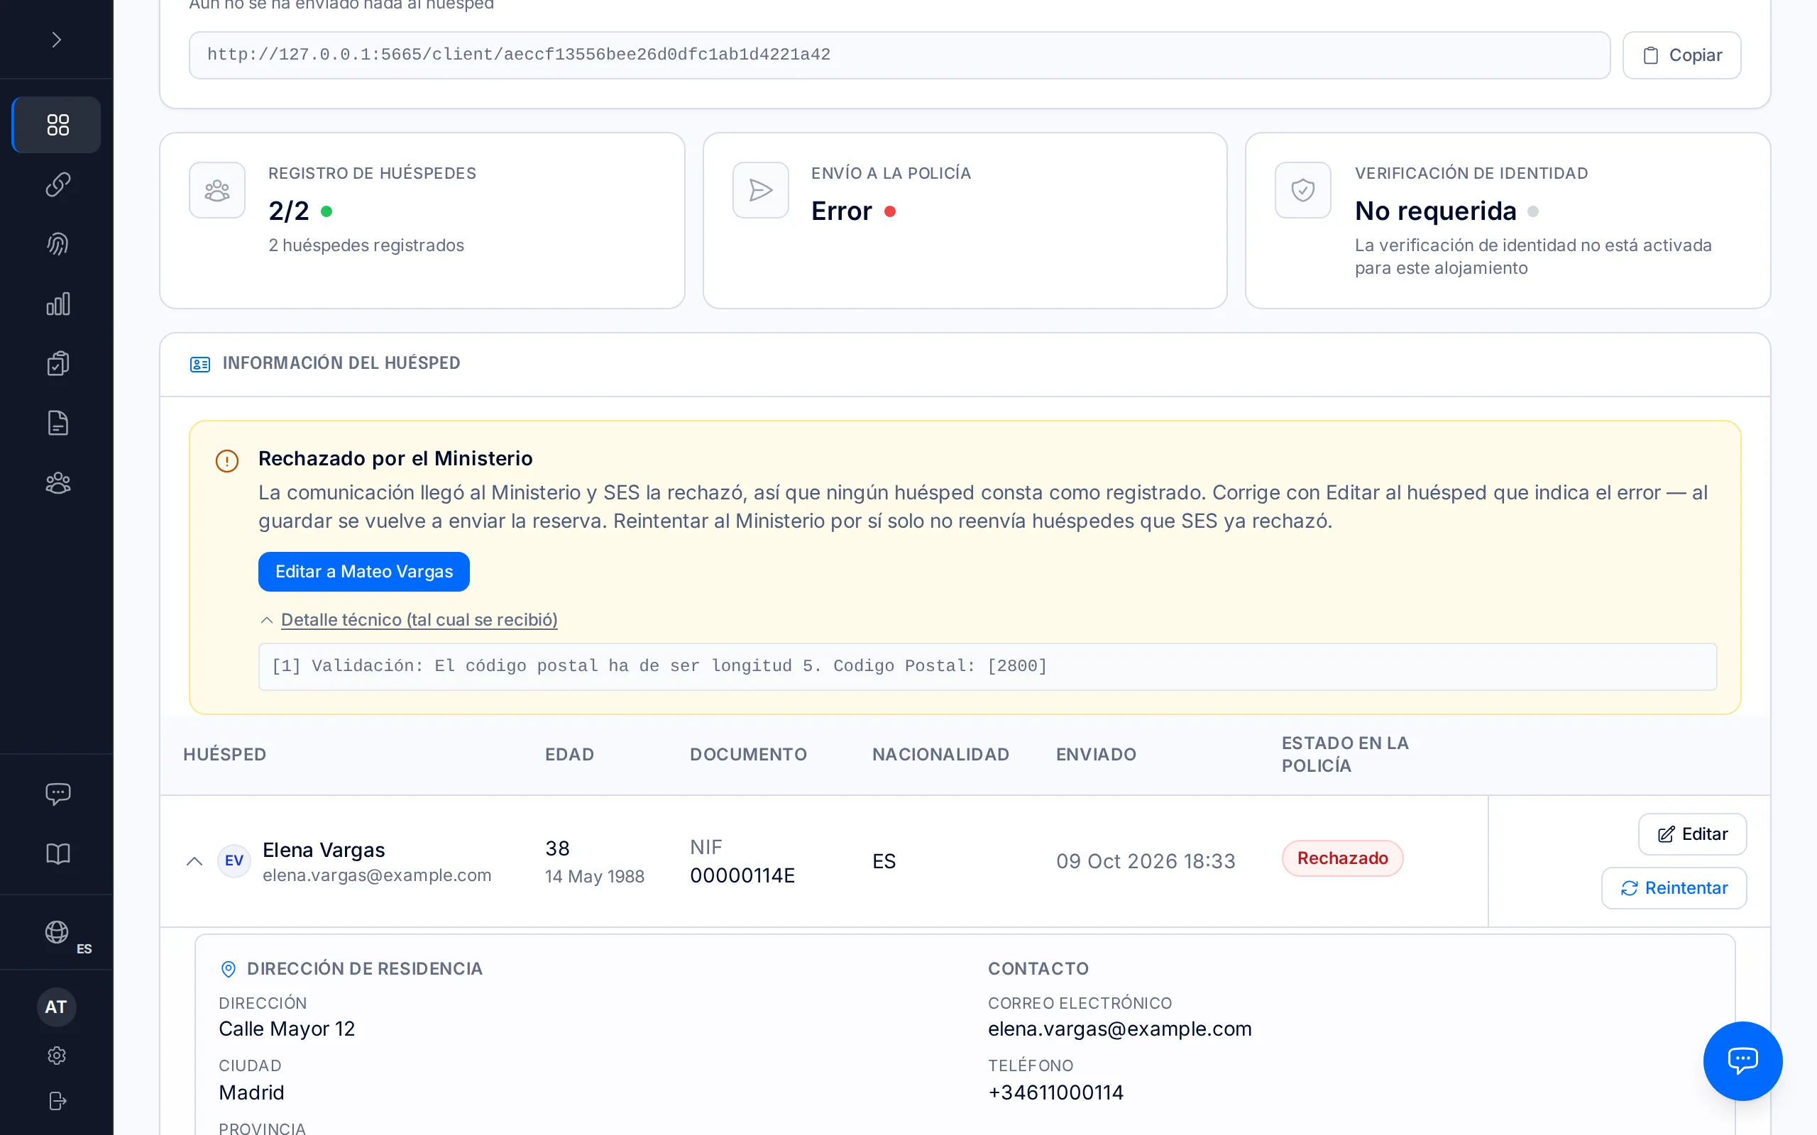The height and width of the screenshot is (1135, 1817).
Task: Open the floating chat support bubble
Action: (x=1742, y=1061)
